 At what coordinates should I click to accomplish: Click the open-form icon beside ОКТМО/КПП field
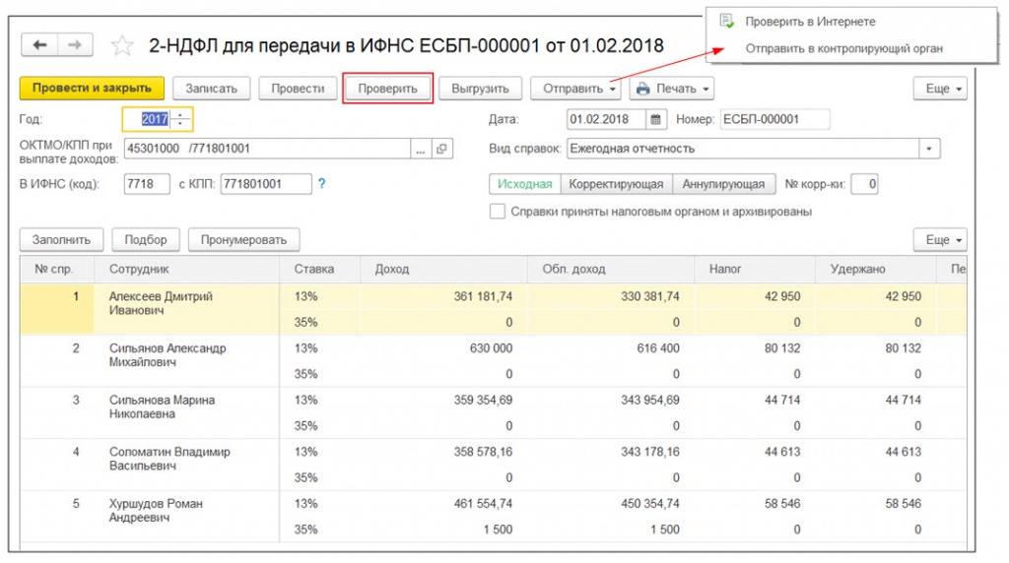point(440,149)
